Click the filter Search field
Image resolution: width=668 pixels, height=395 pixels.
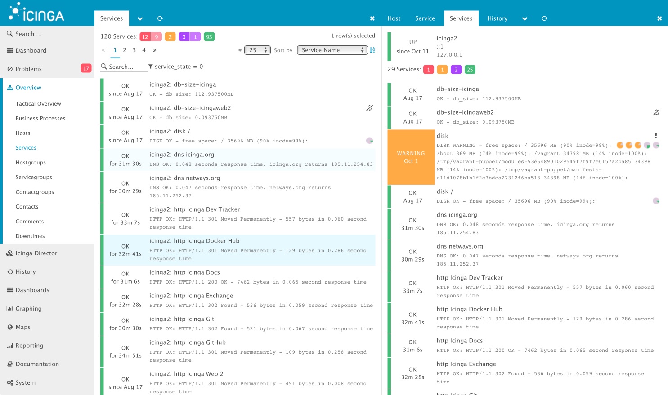124,67
